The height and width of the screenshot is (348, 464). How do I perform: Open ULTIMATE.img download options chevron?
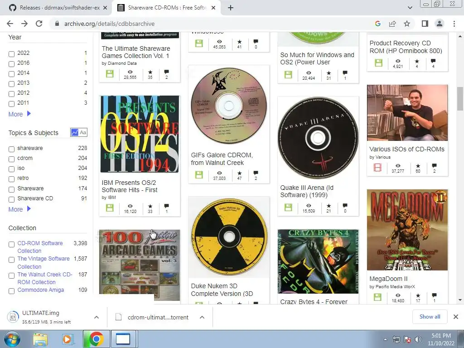click(x=97, y=317)
